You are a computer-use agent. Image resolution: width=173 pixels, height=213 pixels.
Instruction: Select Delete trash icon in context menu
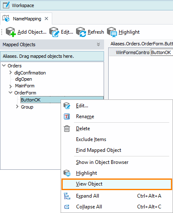tap(67, 129)
